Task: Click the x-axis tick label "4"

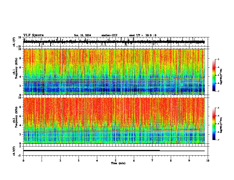Action: (x=97, y=161)
